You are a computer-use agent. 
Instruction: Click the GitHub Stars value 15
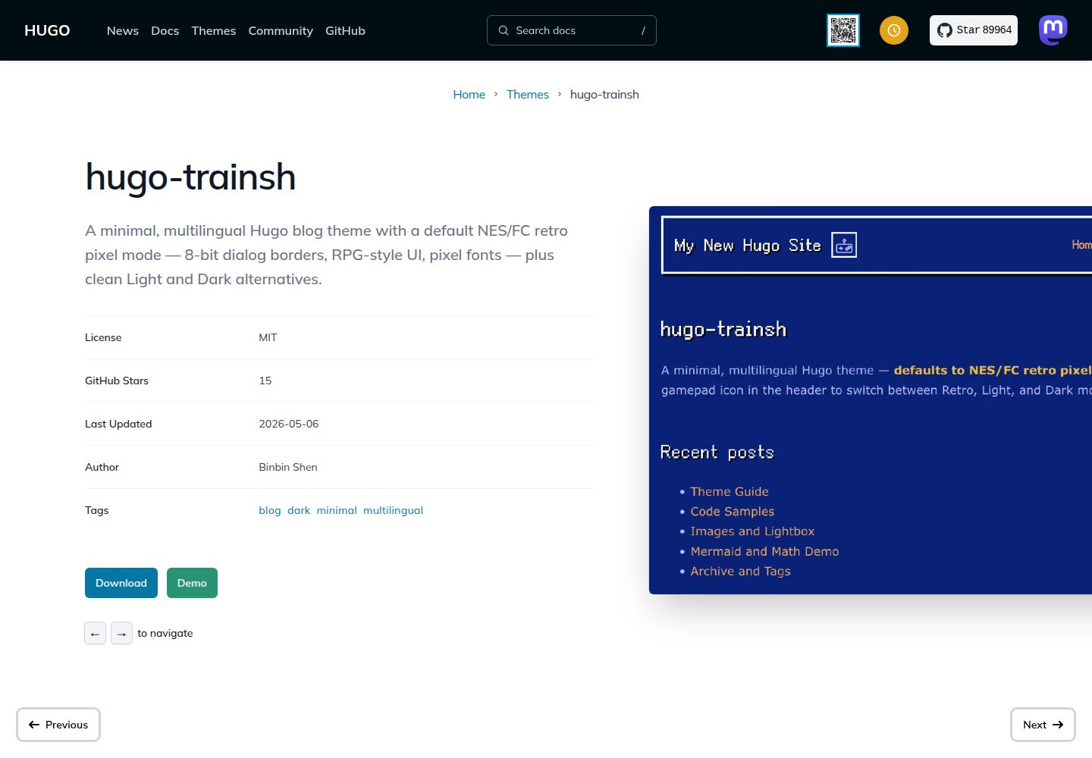(x=265, y=381)
